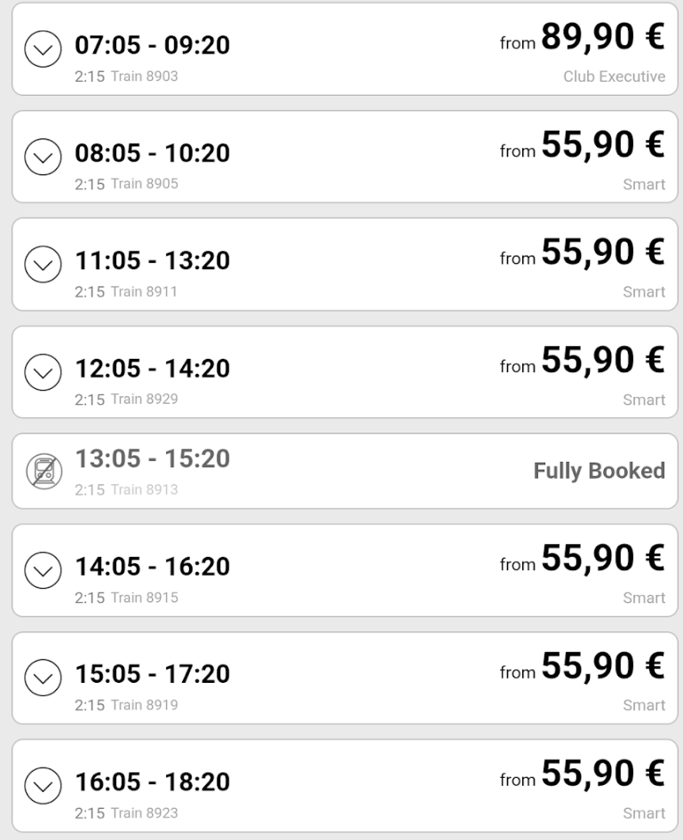Expand the 14:05 - 16:20 train chevron
This screenshot has width=683, height=840.
(x=43, y=571)
